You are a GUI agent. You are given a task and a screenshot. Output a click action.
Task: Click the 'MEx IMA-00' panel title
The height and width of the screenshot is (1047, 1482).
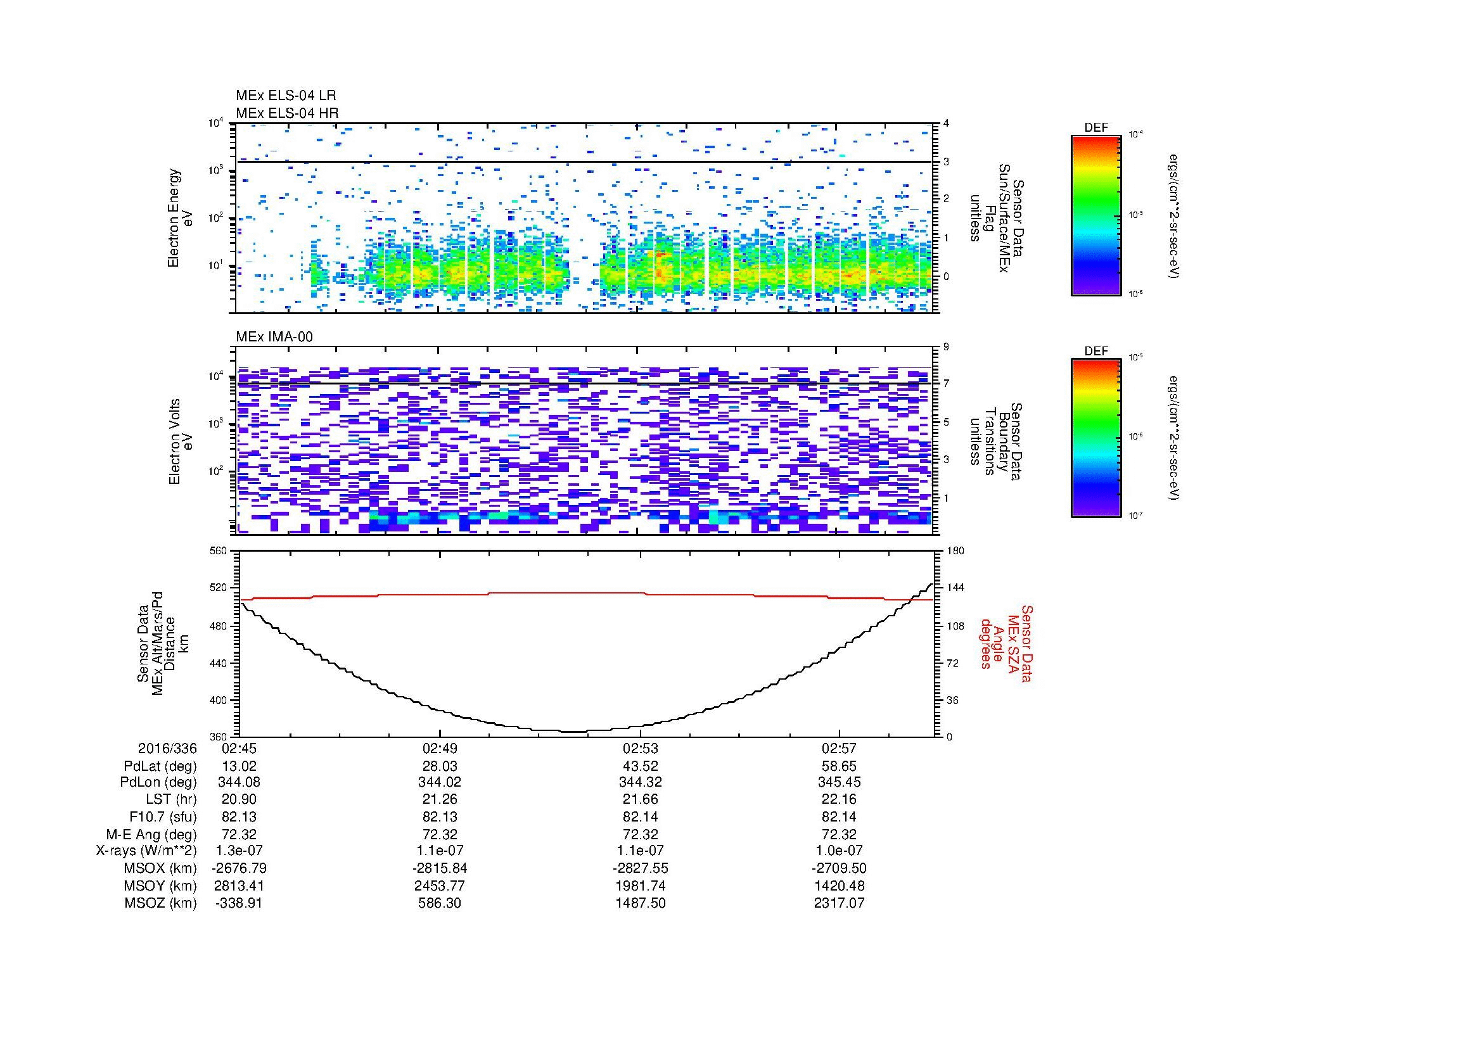(x=274, y=337)
